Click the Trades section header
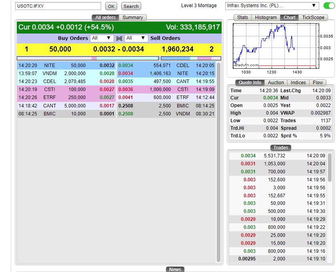336x272 pixels. pyautogui.click(x=281, y=148)
